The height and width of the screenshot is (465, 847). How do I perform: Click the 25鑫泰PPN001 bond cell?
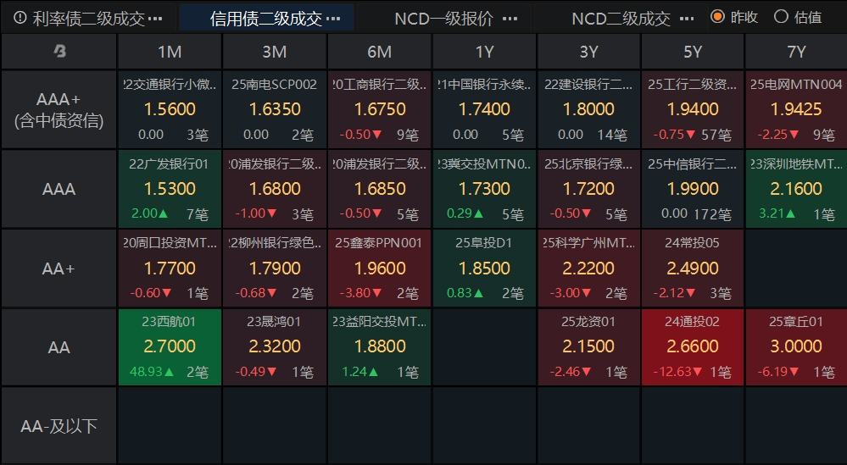[x=379, y=268]
